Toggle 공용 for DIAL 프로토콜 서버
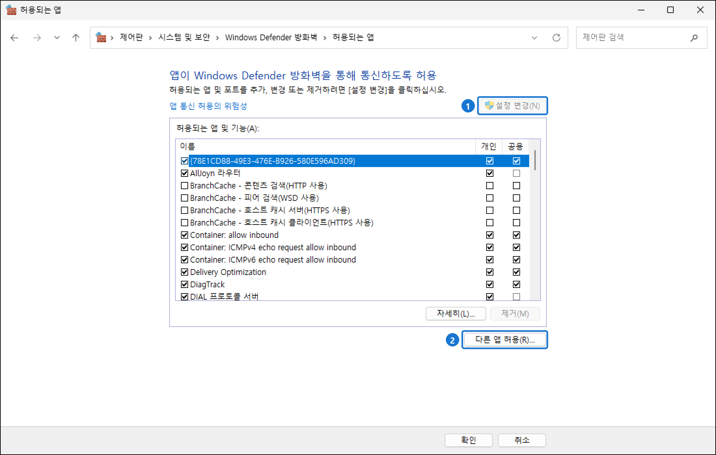716x455 pixels. pyautogui.click(x=516, y=297)
